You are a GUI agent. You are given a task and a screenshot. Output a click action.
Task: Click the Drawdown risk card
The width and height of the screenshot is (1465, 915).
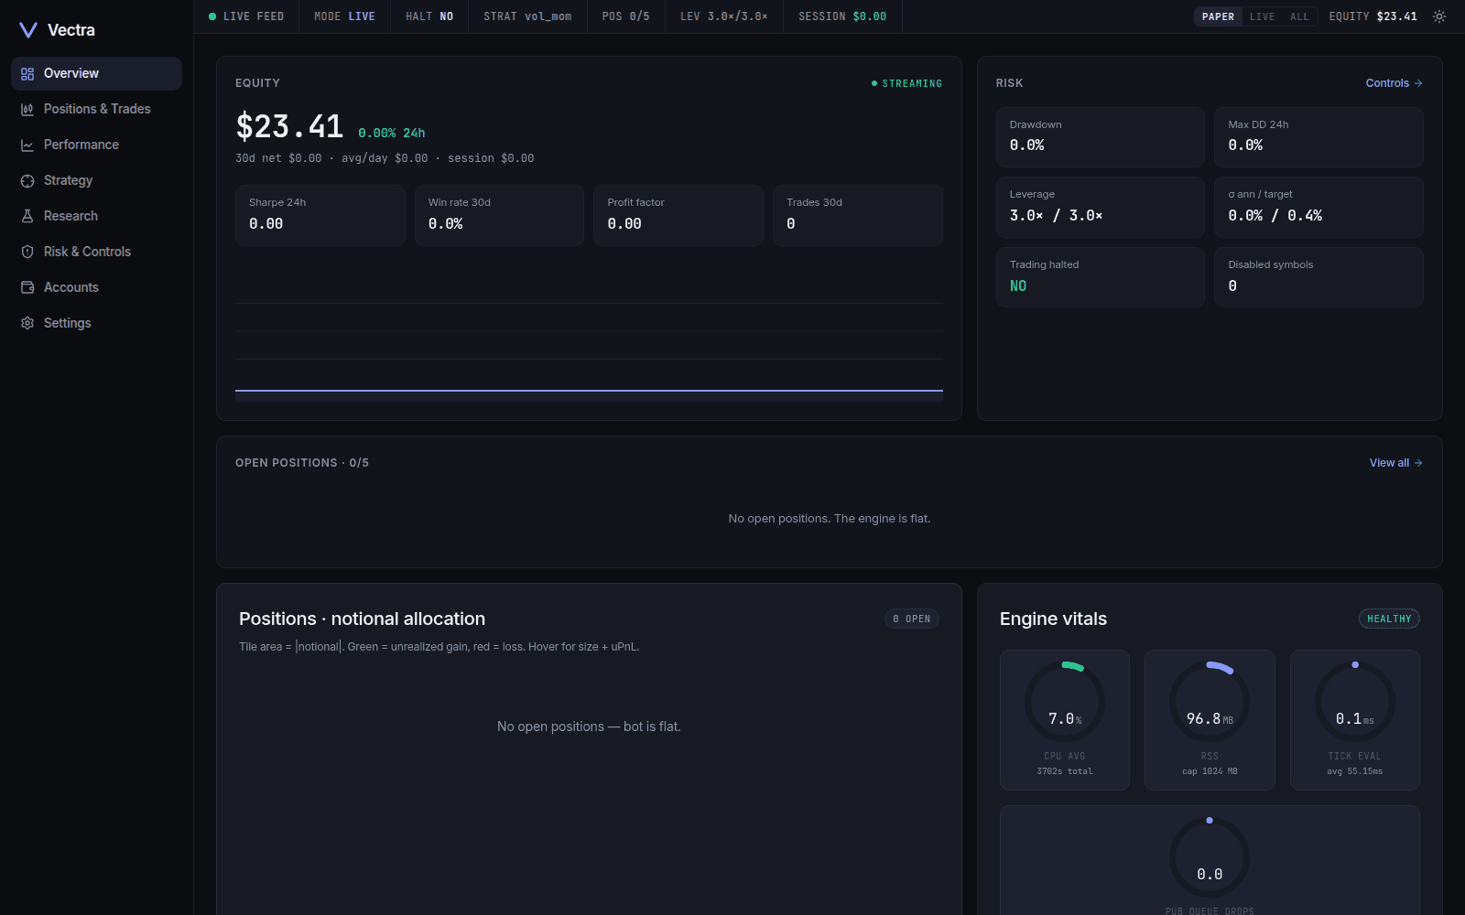point(1100,137)
